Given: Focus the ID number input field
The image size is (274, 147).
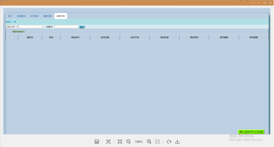Looking at the screenshot, I should point(31,27).
